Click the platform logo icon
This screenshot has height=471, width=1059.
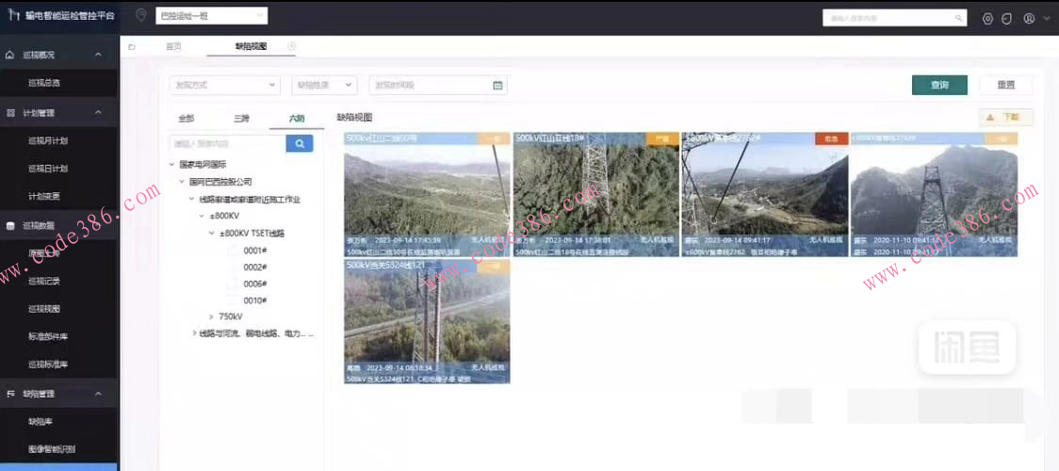(13, 15)
